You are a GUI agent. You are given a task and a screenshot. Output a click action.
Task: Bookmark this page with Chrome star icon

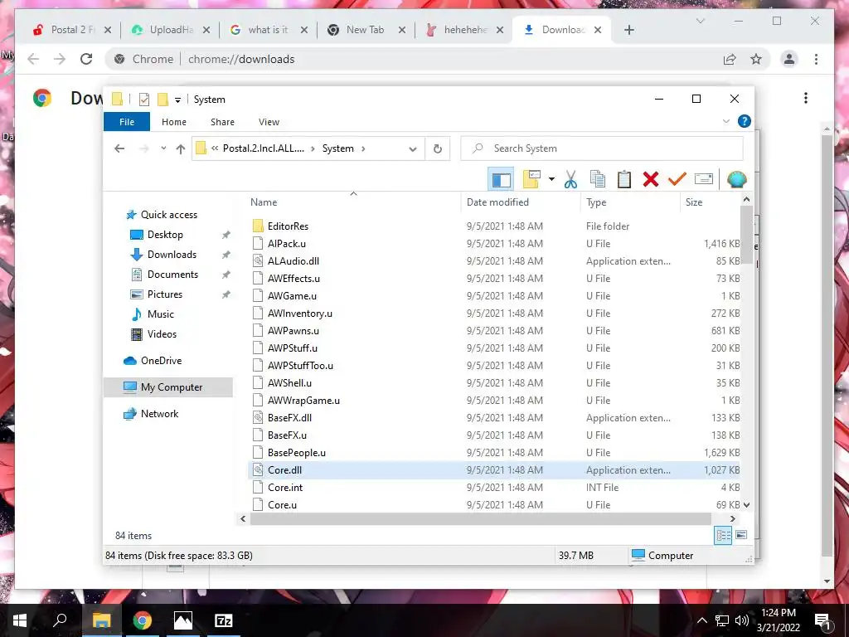click(x=756, y=59)
